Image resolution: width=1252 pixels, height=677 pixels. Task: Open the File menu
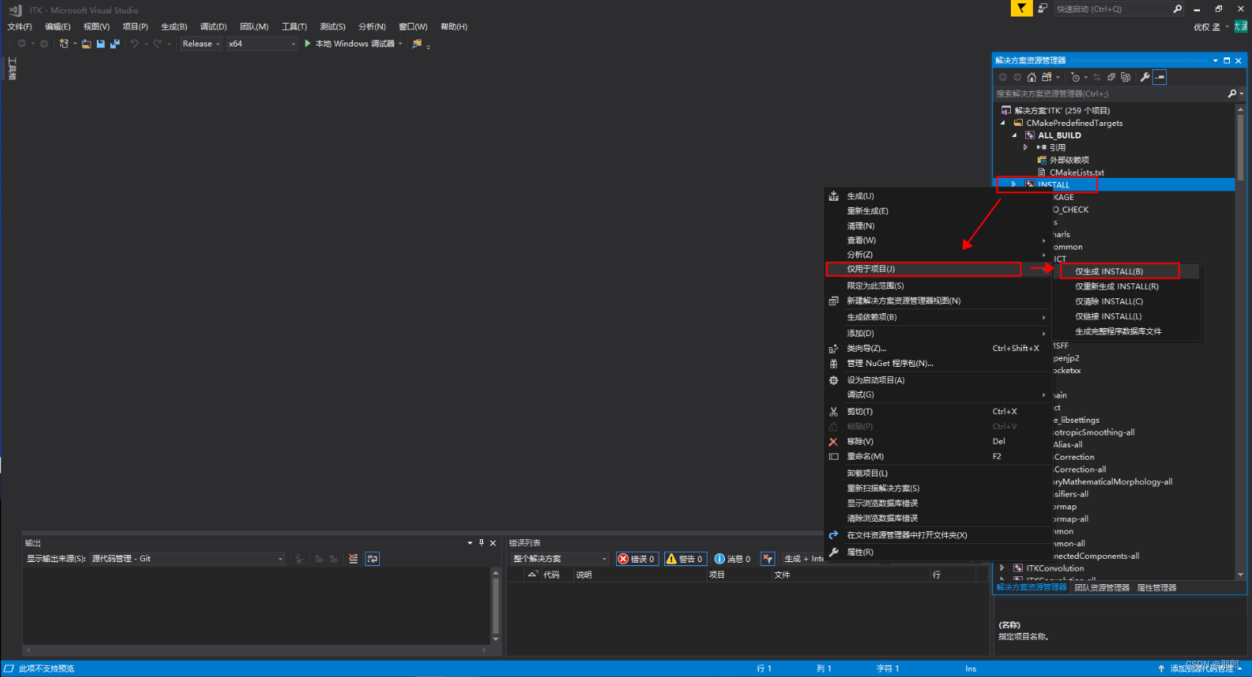pyautogui.click(x=20, y=27)
